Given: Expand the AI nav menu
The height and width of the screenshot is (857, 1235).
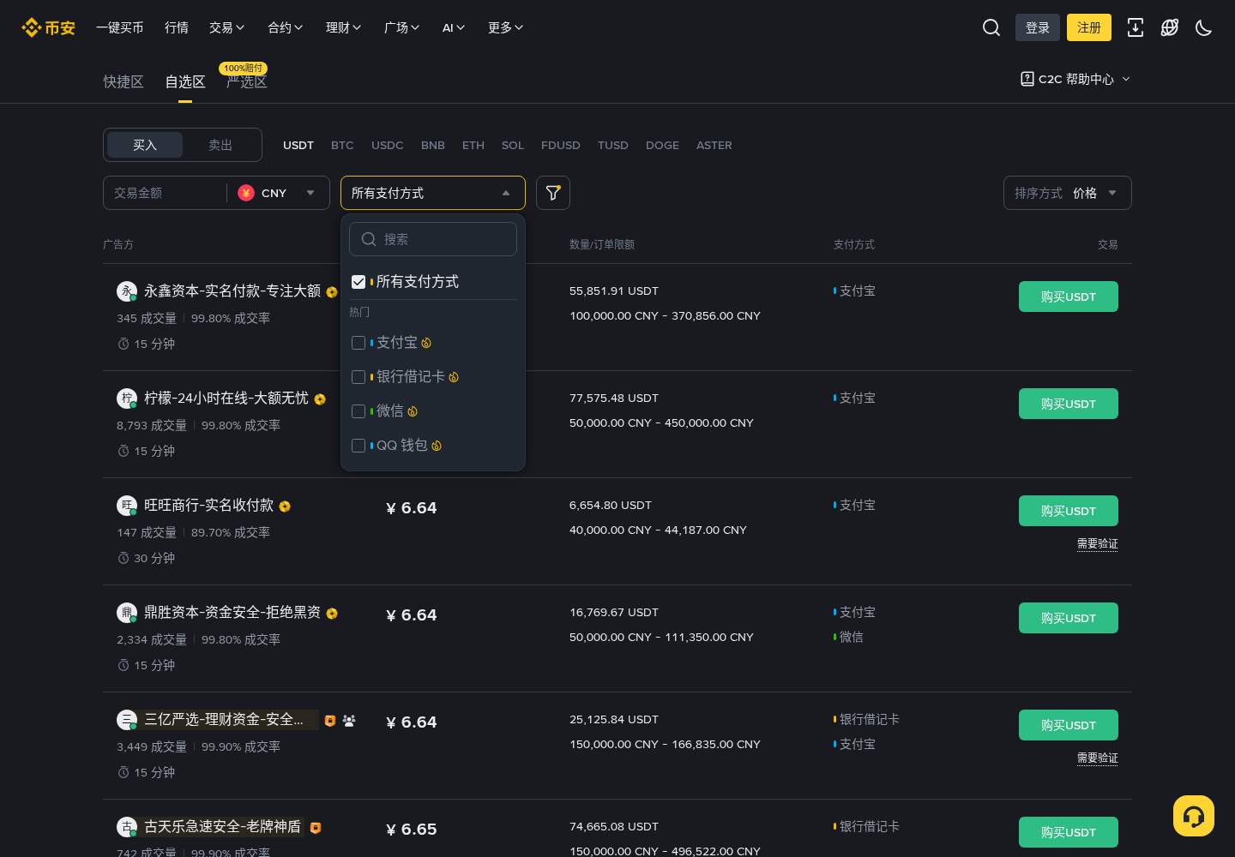Looking at the screenshot, I should (x=454, y=27).
